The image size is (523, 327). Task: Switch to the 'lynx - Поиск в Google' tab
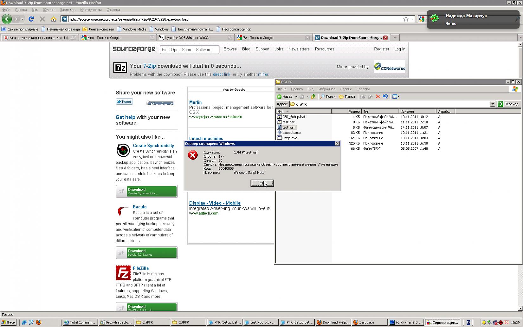(x=118, y=37)
